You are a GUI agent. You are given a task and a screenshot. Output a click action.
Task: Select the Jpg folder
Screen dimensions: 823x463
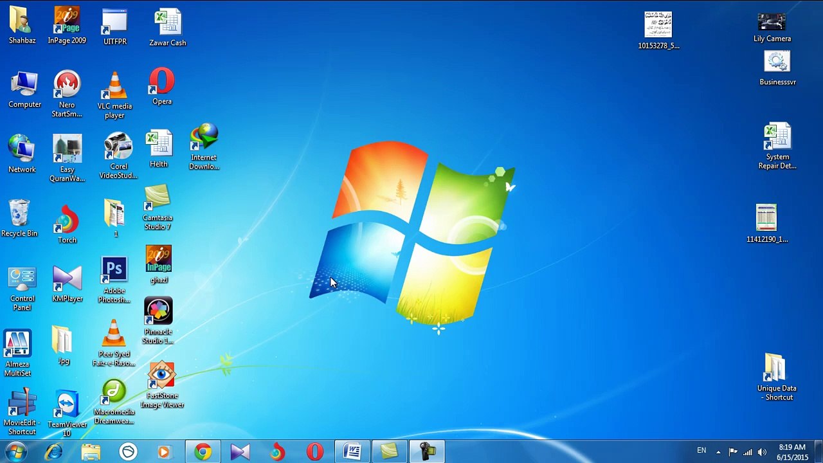click(x=63, y=345)
